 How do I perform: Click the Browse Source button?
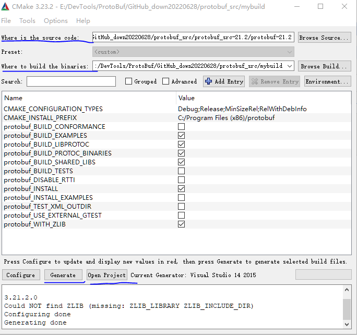(x=325, y=38)
